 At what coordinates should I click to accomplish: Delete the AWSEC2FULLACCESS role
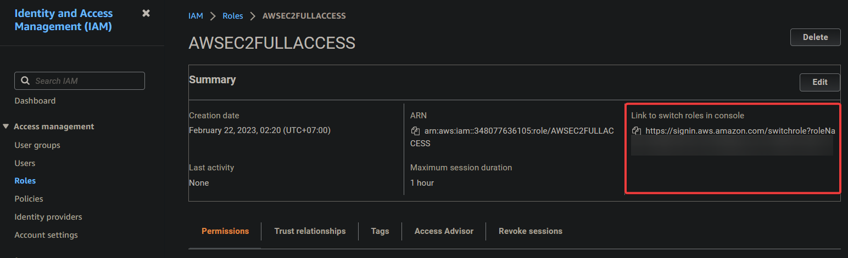coord(816,37)
